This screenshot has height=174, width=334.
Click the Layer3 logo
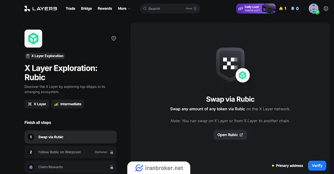tap(40, 8)
